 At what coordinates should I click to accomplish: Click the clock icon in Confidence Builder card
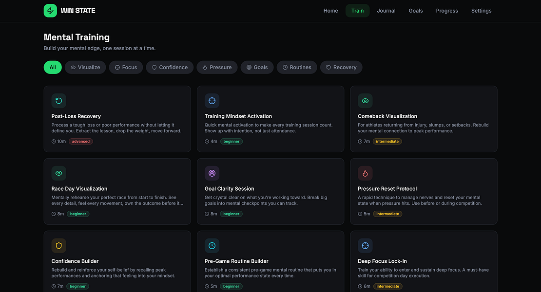pos(54,286)
